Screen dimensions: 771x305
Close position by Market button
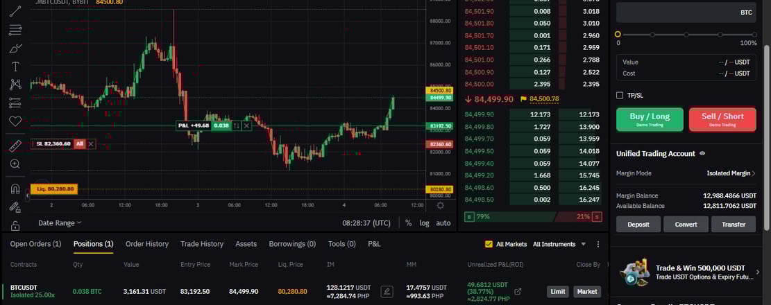[587, 292]
